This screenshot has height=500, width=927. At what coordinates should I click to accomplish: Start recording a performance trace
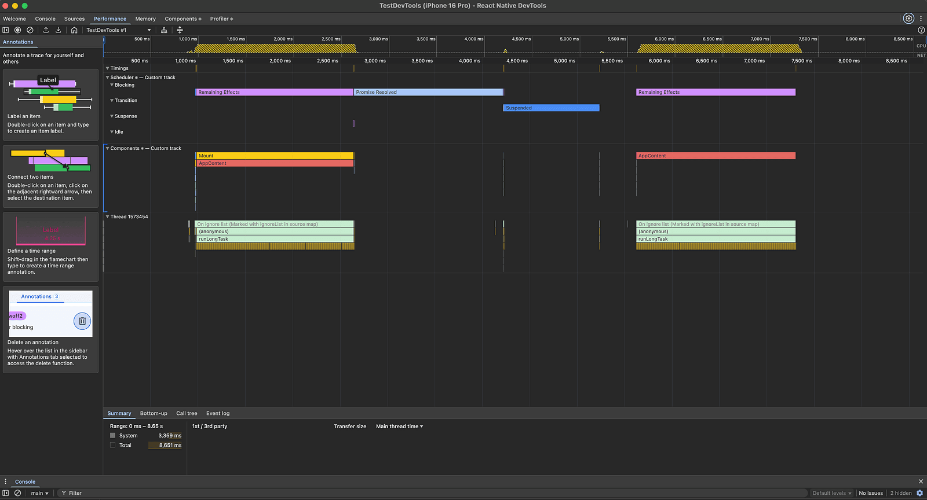[17, 30]
